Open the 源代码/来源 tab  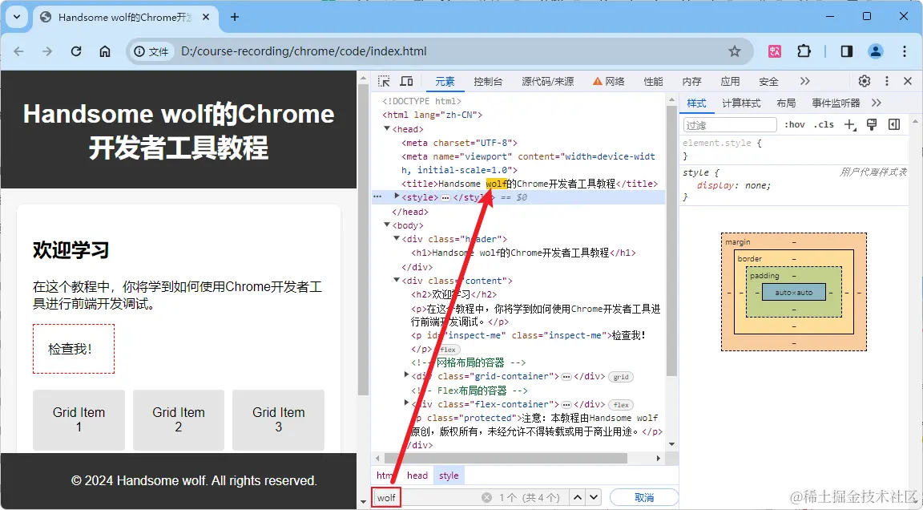[547, 81]
